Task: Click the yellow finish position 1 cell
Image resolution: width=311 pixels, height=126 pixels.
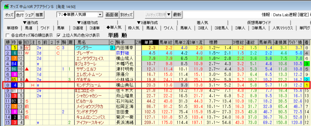Action: [307, 85]
